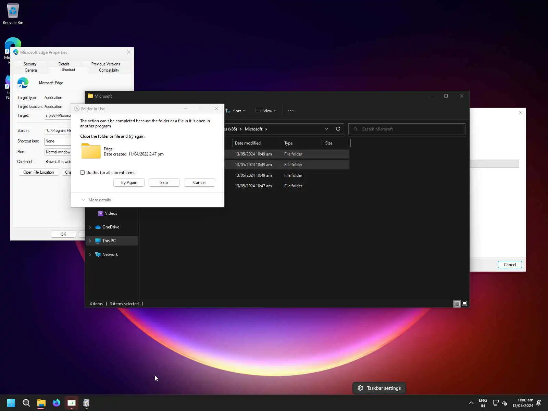Select the Shortcut tab in Edge Properties
The width and height of the screenshot is (548, 411).
click(x=68, y=70)
